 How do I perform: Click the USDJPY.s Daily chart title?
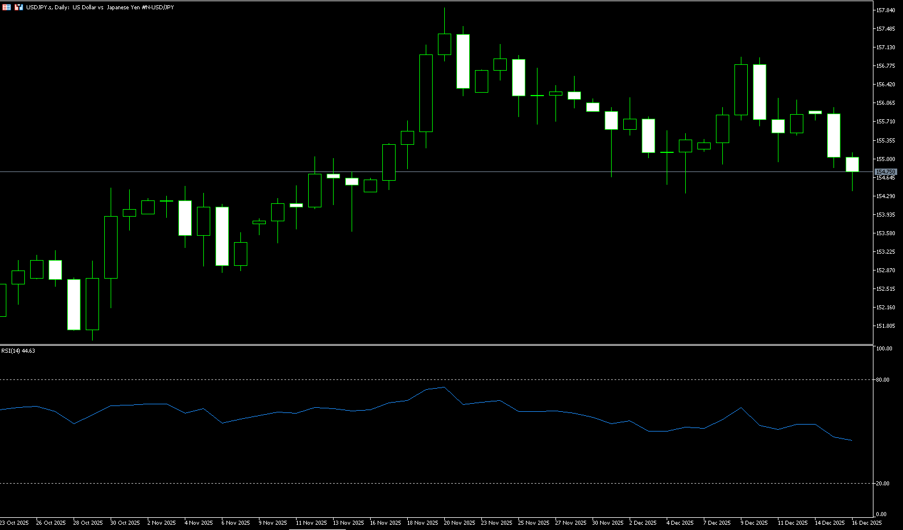(100, 7)
